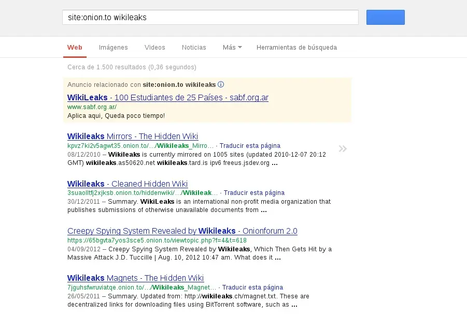
Task: Open Wikileaks - Cleaned Hidden Wiki result
Action: (x=128, y=184)
